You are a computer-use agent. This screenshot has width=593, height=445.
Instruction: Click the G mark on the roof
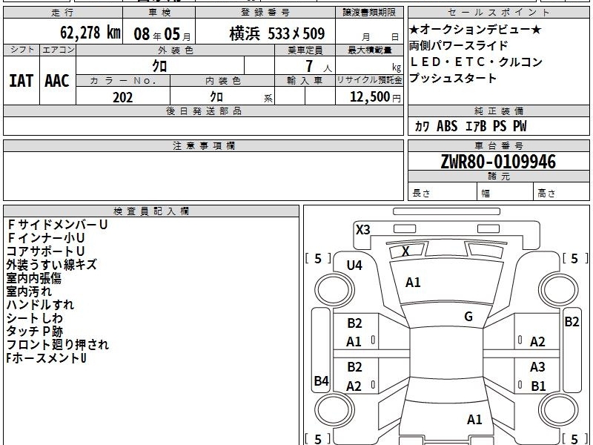468,317
